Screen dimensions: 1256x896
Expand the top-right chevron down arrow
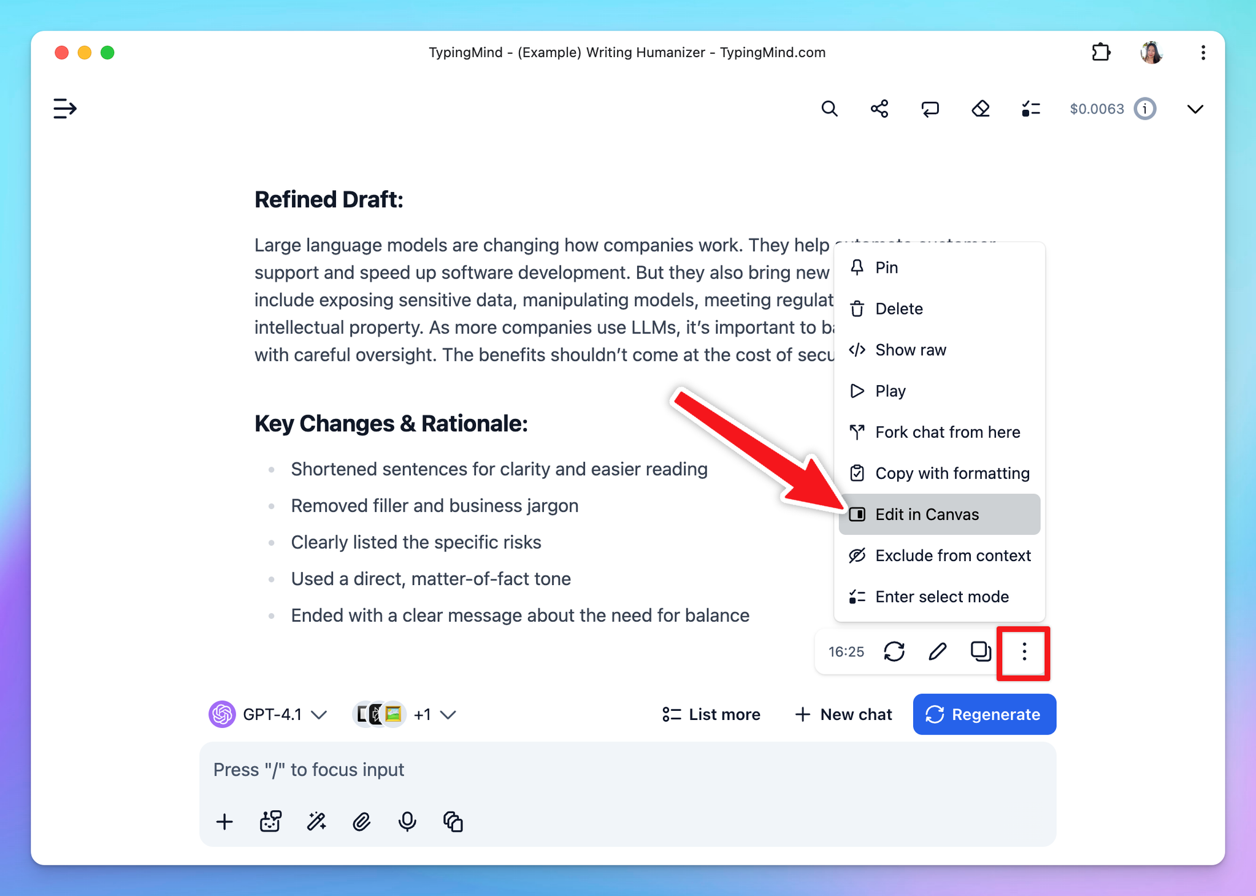[1195, 109]
